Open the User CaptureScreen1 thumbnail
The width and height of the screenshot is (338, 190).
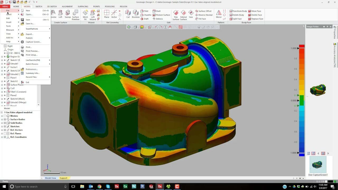pos(318,165)
